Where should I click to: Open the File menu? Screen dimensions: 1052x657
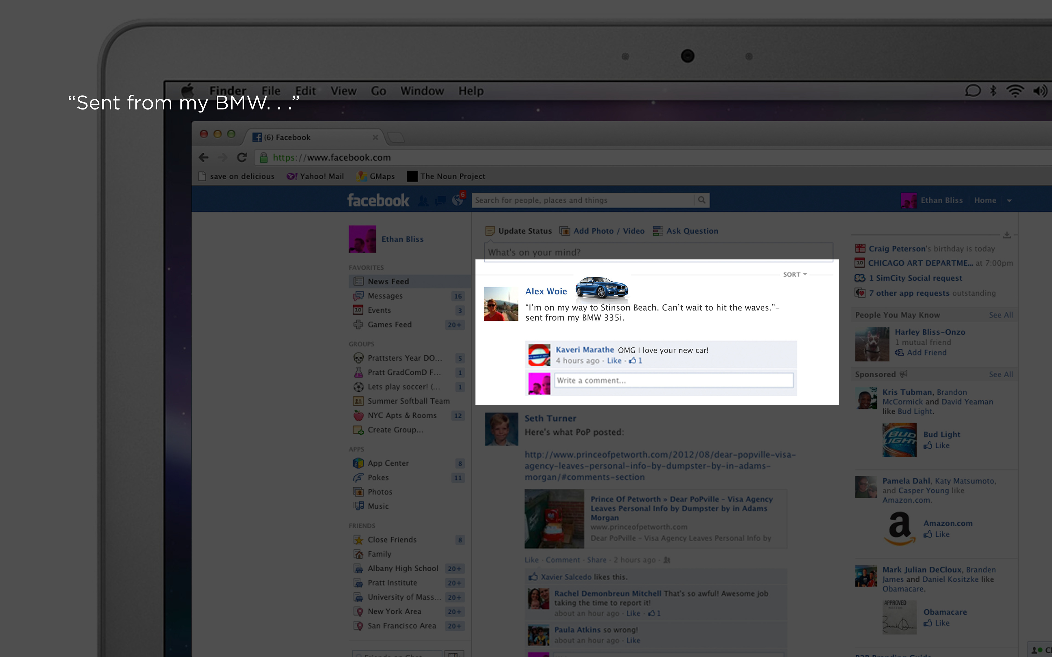click(271, 91)
